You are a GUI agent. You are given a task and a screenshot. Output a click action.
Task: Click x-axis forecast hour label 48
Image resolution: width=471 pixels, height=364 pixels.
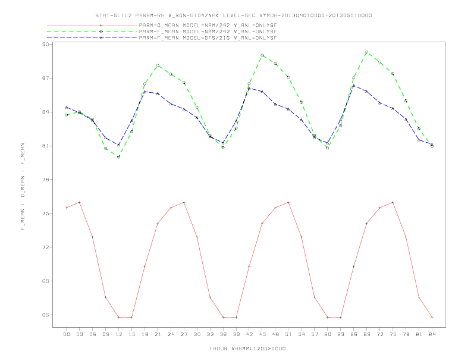[x=275, y=334]
